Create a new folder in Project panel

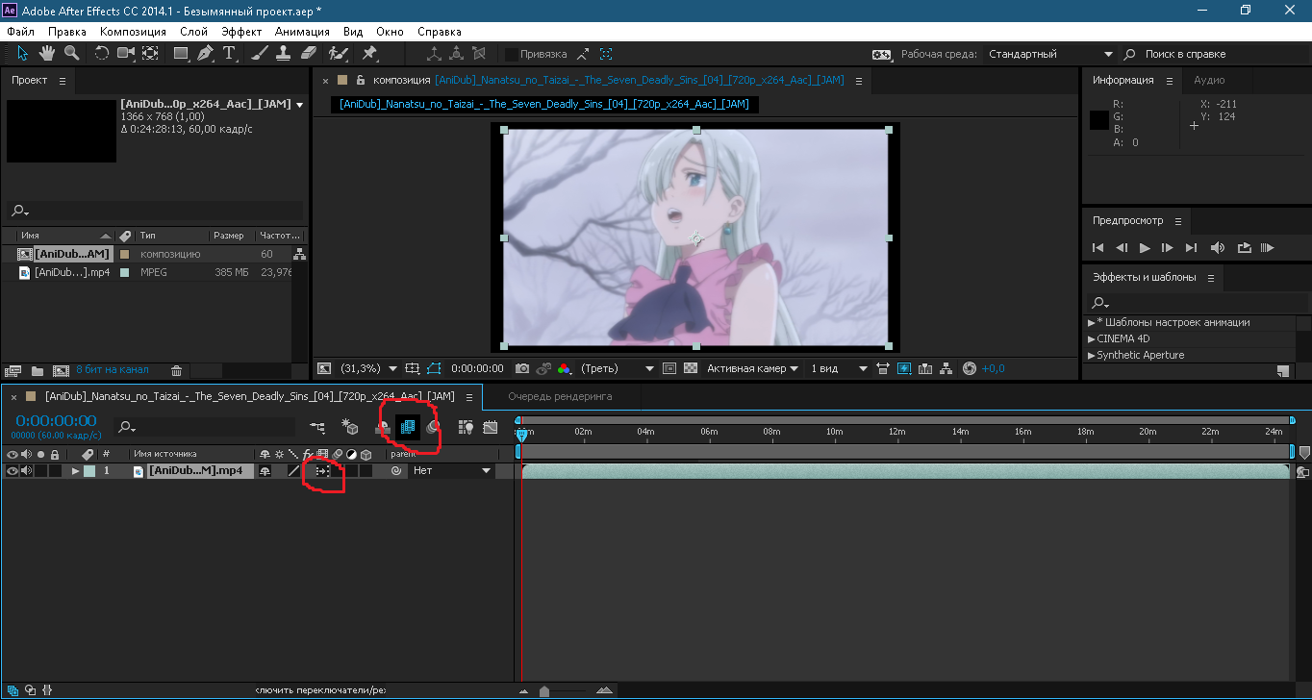click(x=38, y=370)
